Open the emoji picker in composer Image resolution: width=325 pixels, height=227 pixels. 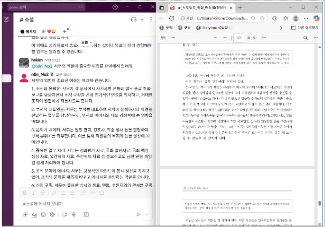pos(43,214)
